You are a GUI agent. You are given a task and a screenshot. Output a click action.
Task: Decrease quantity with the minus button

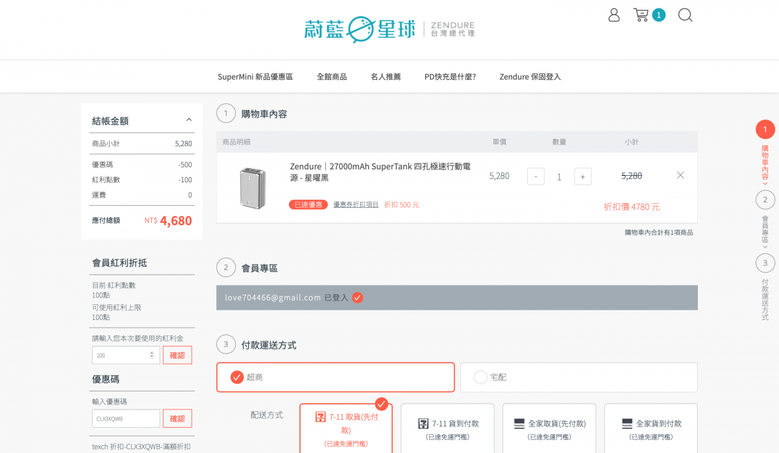click(536, 177)
